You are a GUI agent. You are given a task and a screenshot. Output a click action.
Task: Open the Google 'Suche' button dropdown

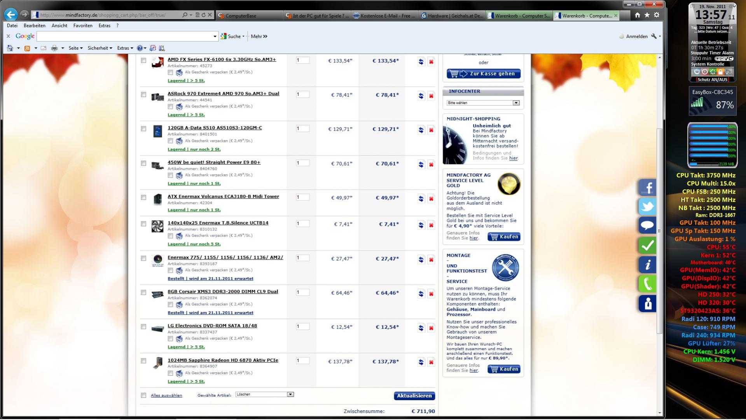243,37
